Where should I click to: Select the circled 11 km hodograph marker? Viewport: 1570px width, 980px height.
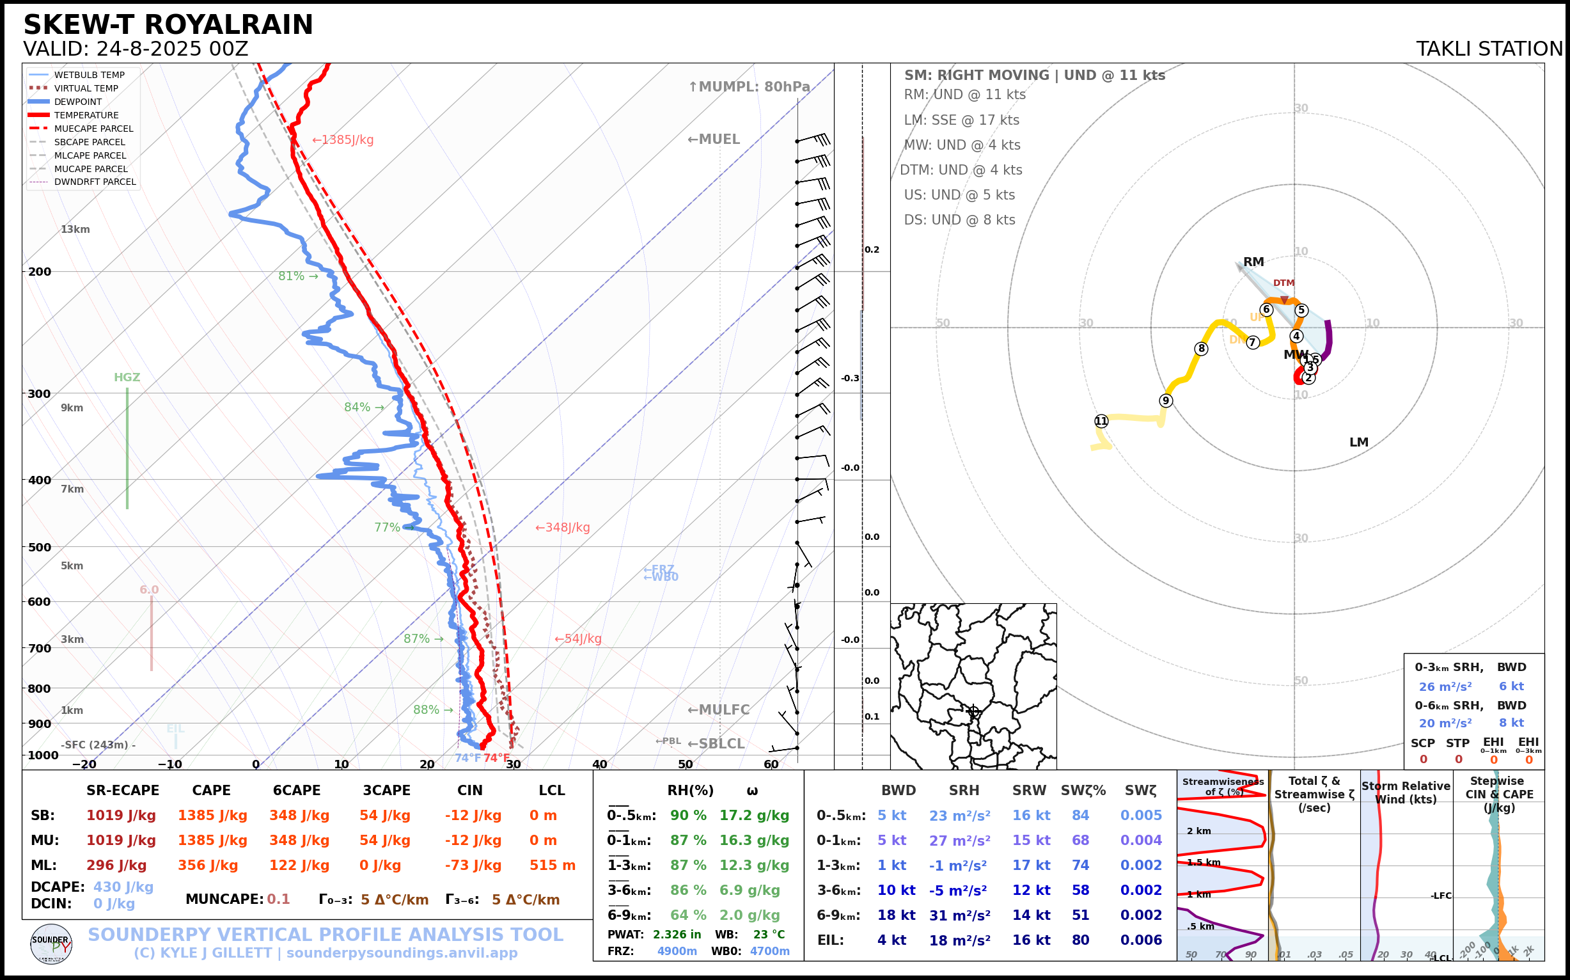click(x=1101, y=422)
